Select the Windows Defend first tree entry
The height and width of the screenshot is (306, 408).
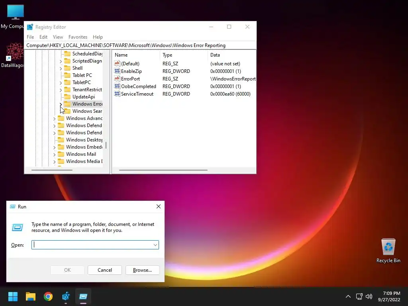tap(84, 126)
